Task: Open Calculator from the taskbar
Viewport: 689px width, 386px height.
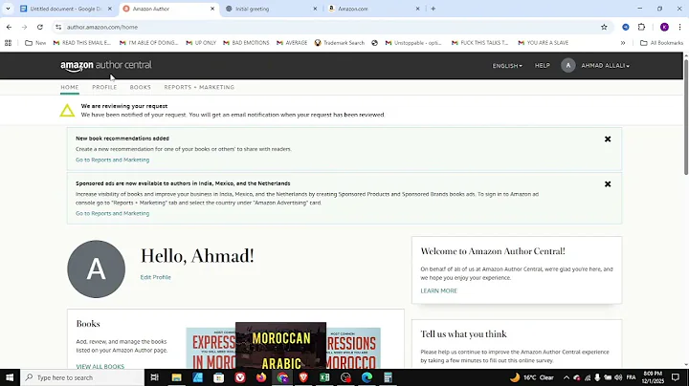Action: 388,377
